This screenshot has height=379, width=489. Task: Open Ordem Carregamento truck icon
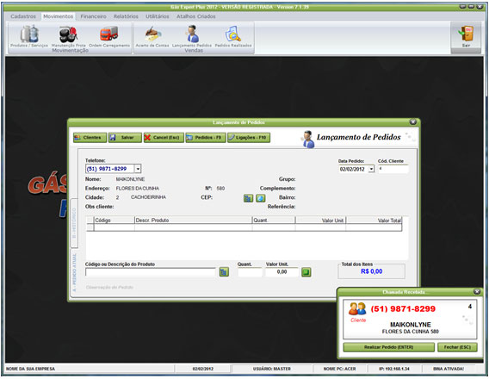(x=109, y=34)
